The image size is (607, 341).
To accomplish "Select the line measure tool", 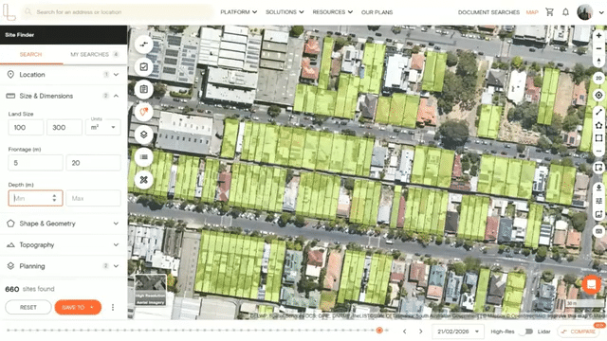I will 598,112.
